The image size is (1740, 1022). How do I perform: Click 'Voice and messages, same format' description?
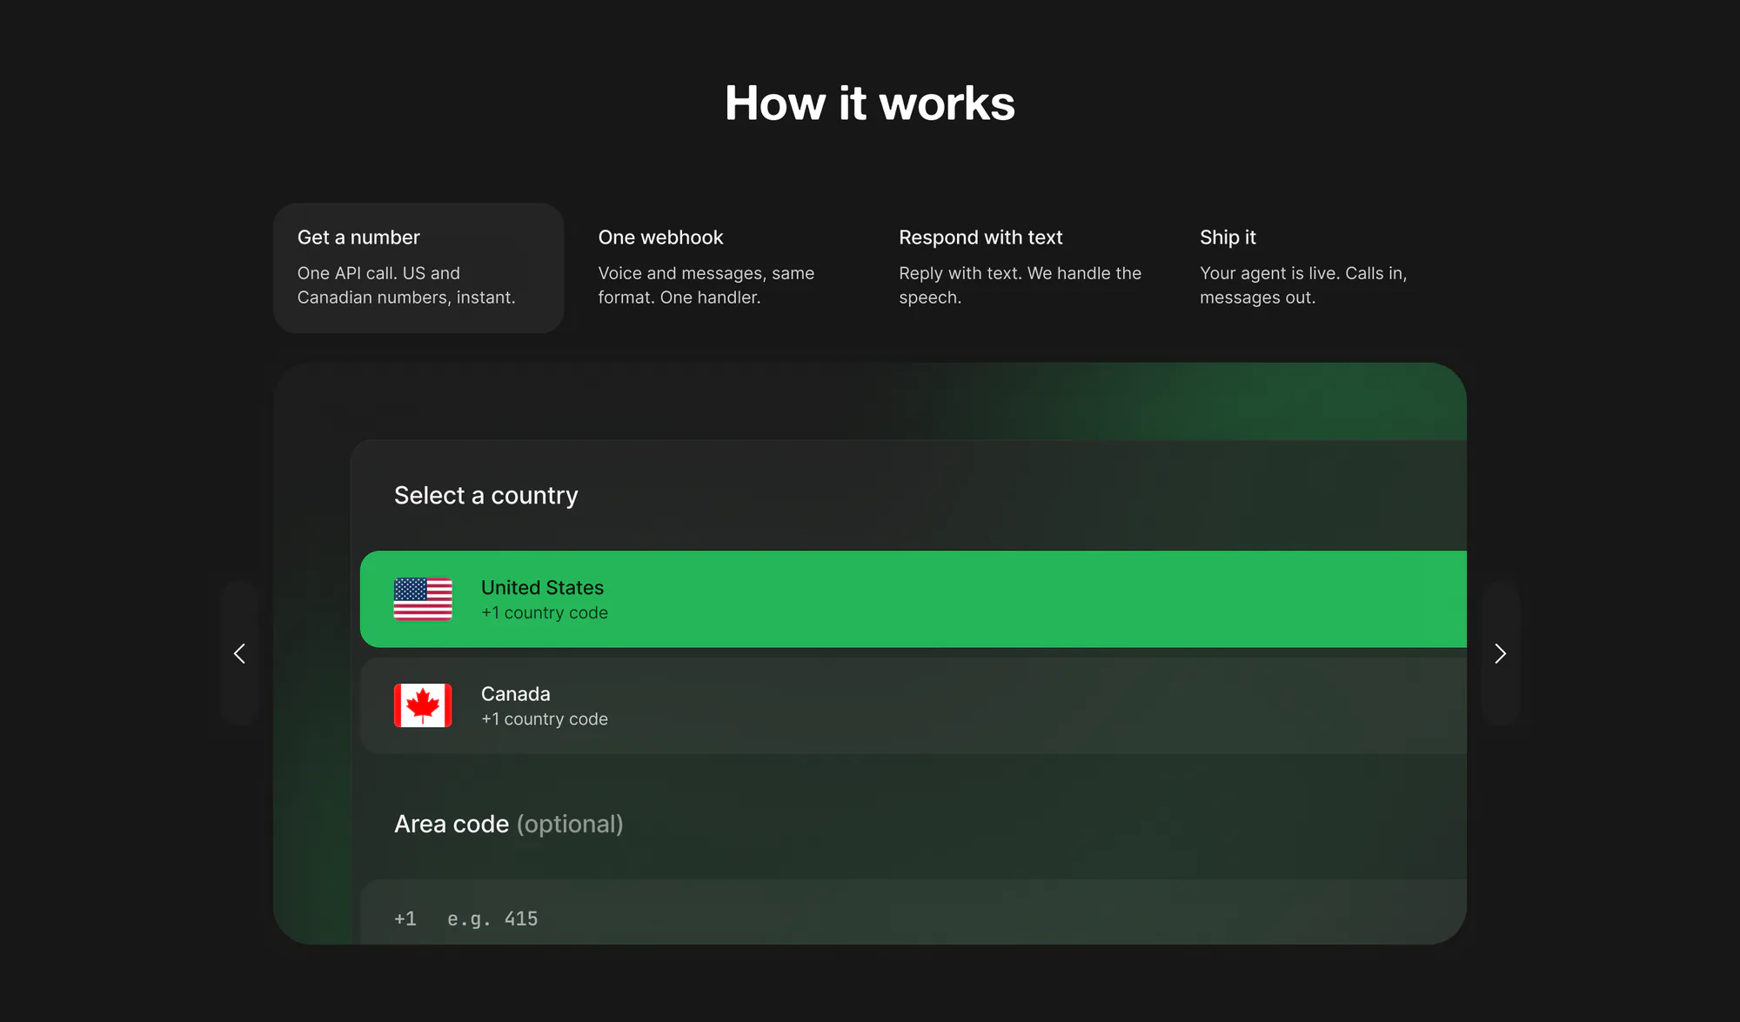[x=706, y=285]
